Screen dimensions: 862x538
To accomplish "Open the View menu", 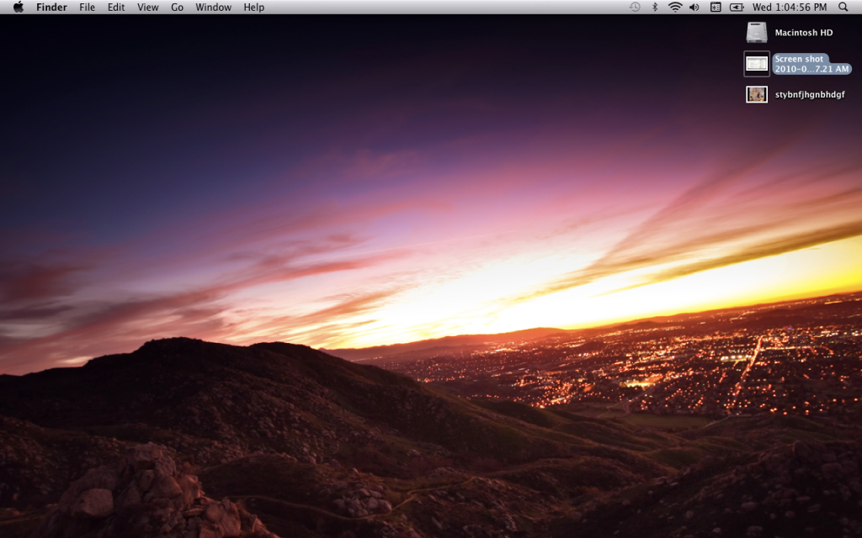I will (x=148, y=7).
